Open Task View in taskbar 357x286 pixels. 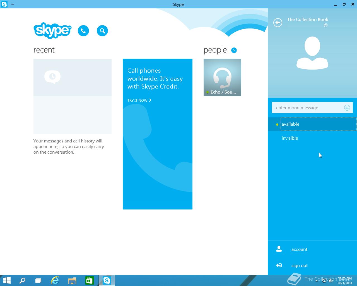(38, 280)
